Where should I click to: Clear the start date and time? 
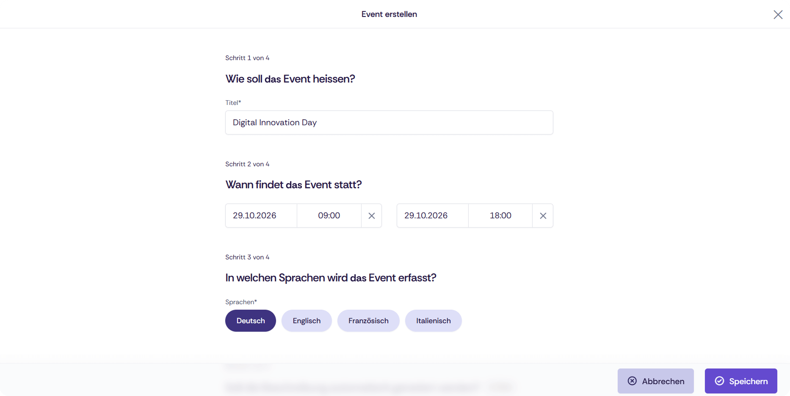pos(372,216)
